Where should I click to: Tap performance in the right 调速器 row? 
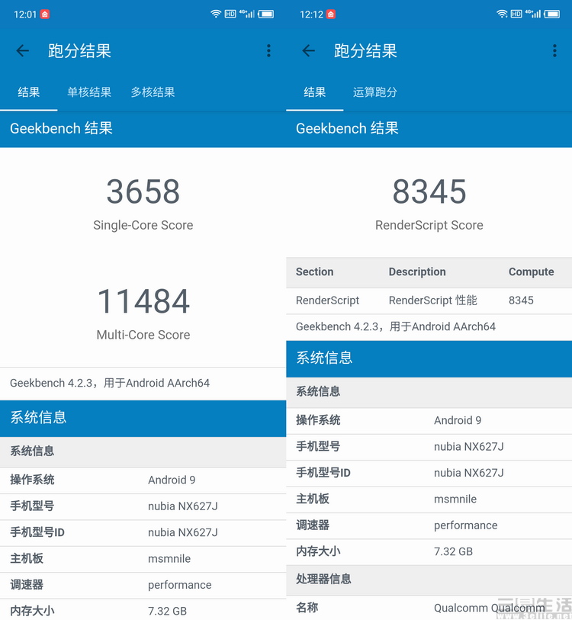click(465, 525)
